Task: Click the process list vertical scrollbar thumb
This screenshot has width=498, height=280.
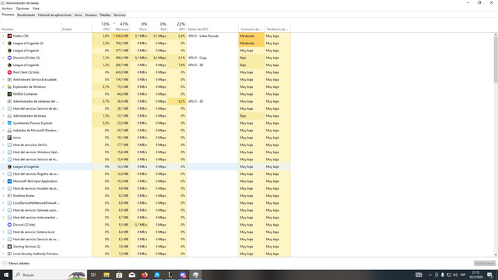Action: (496, 60)
